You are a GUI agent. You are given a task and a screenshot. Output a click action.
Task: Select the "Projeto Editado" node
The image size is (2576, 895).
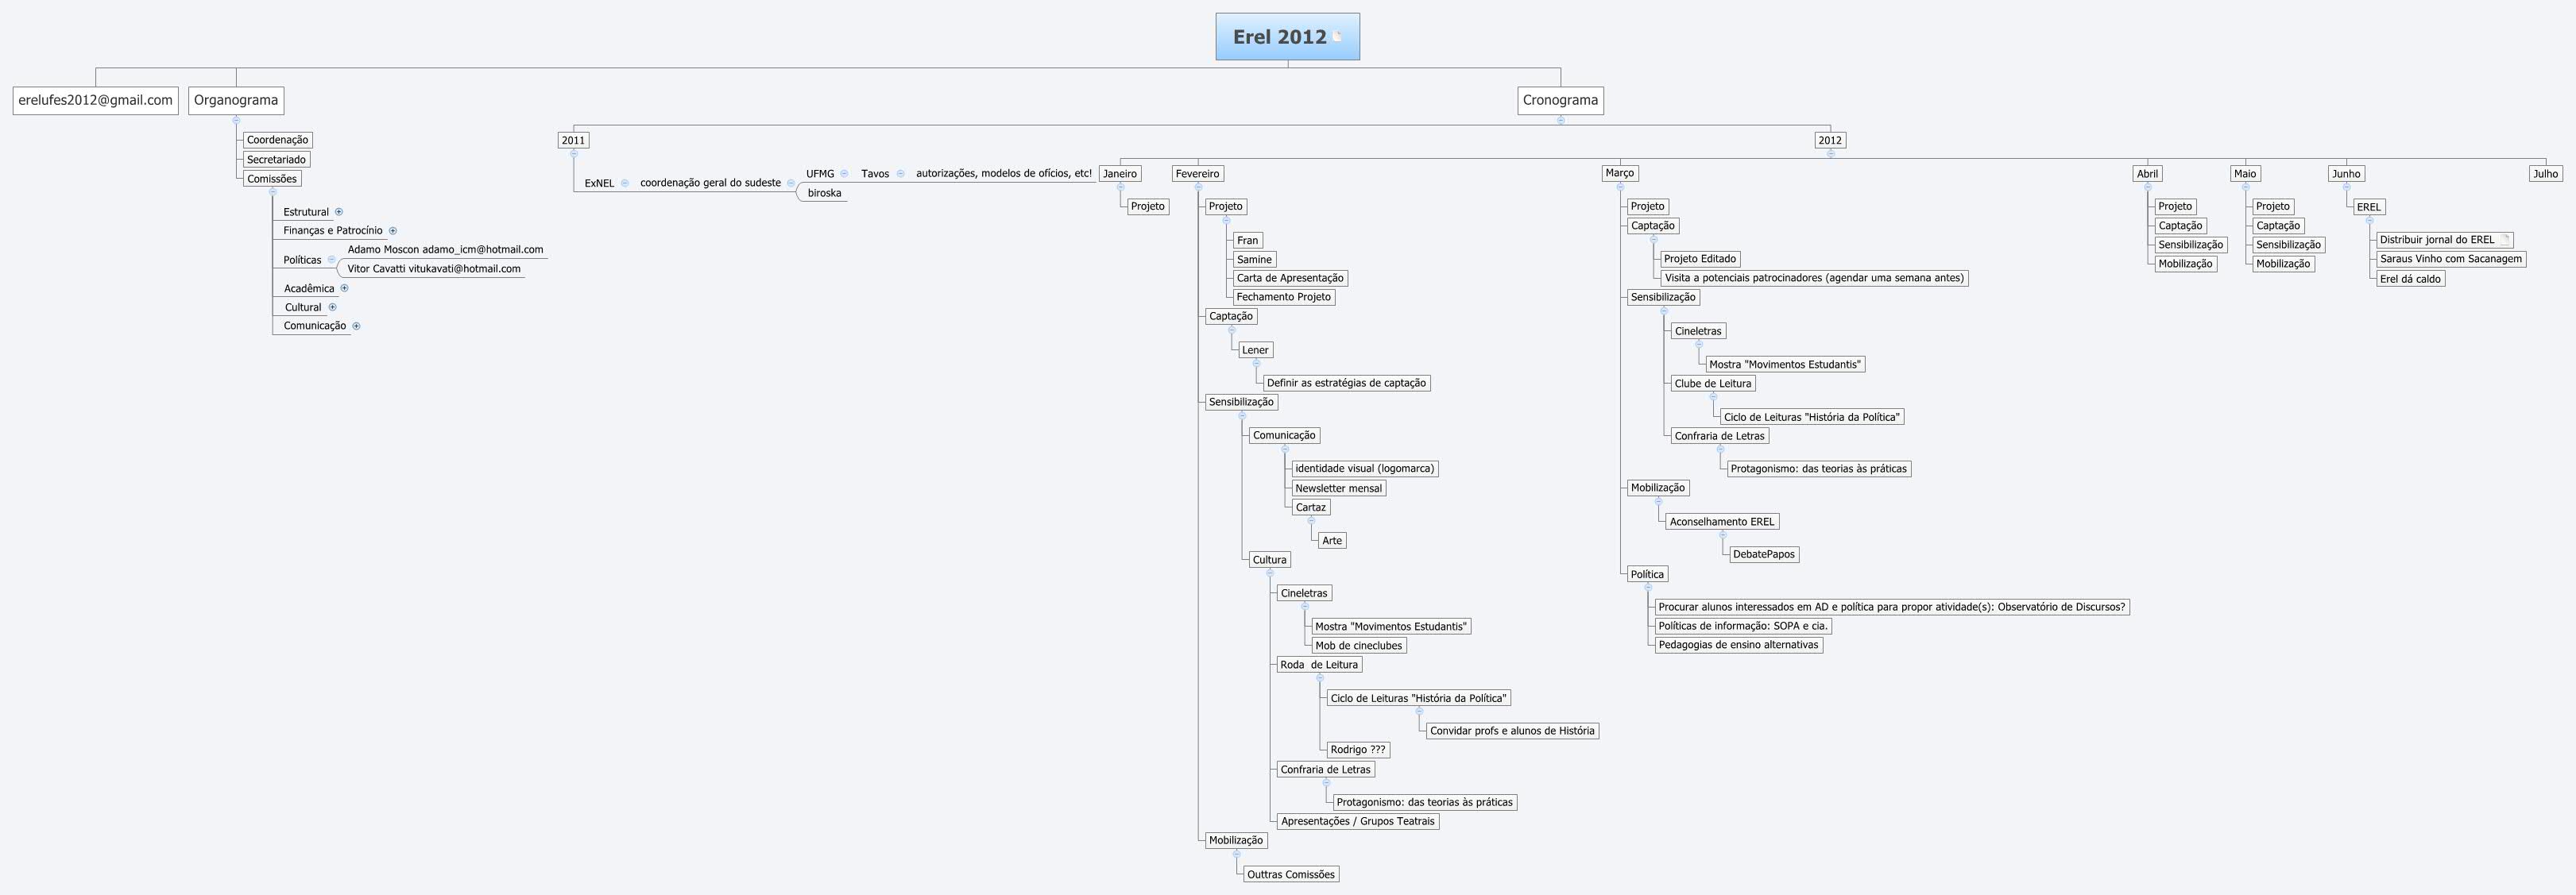(x=1700, y=258)
